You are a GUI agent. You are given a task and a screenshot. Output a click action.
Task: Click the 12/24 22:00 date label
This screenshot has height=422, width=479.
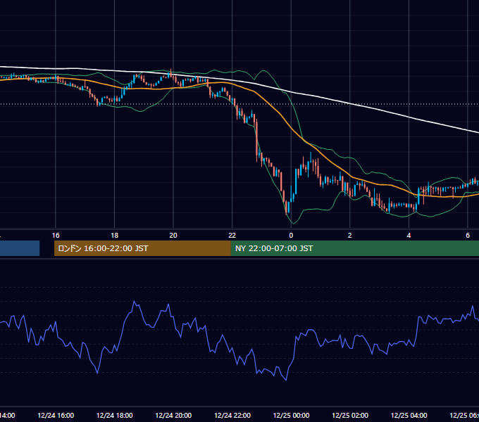coord(232,415)
